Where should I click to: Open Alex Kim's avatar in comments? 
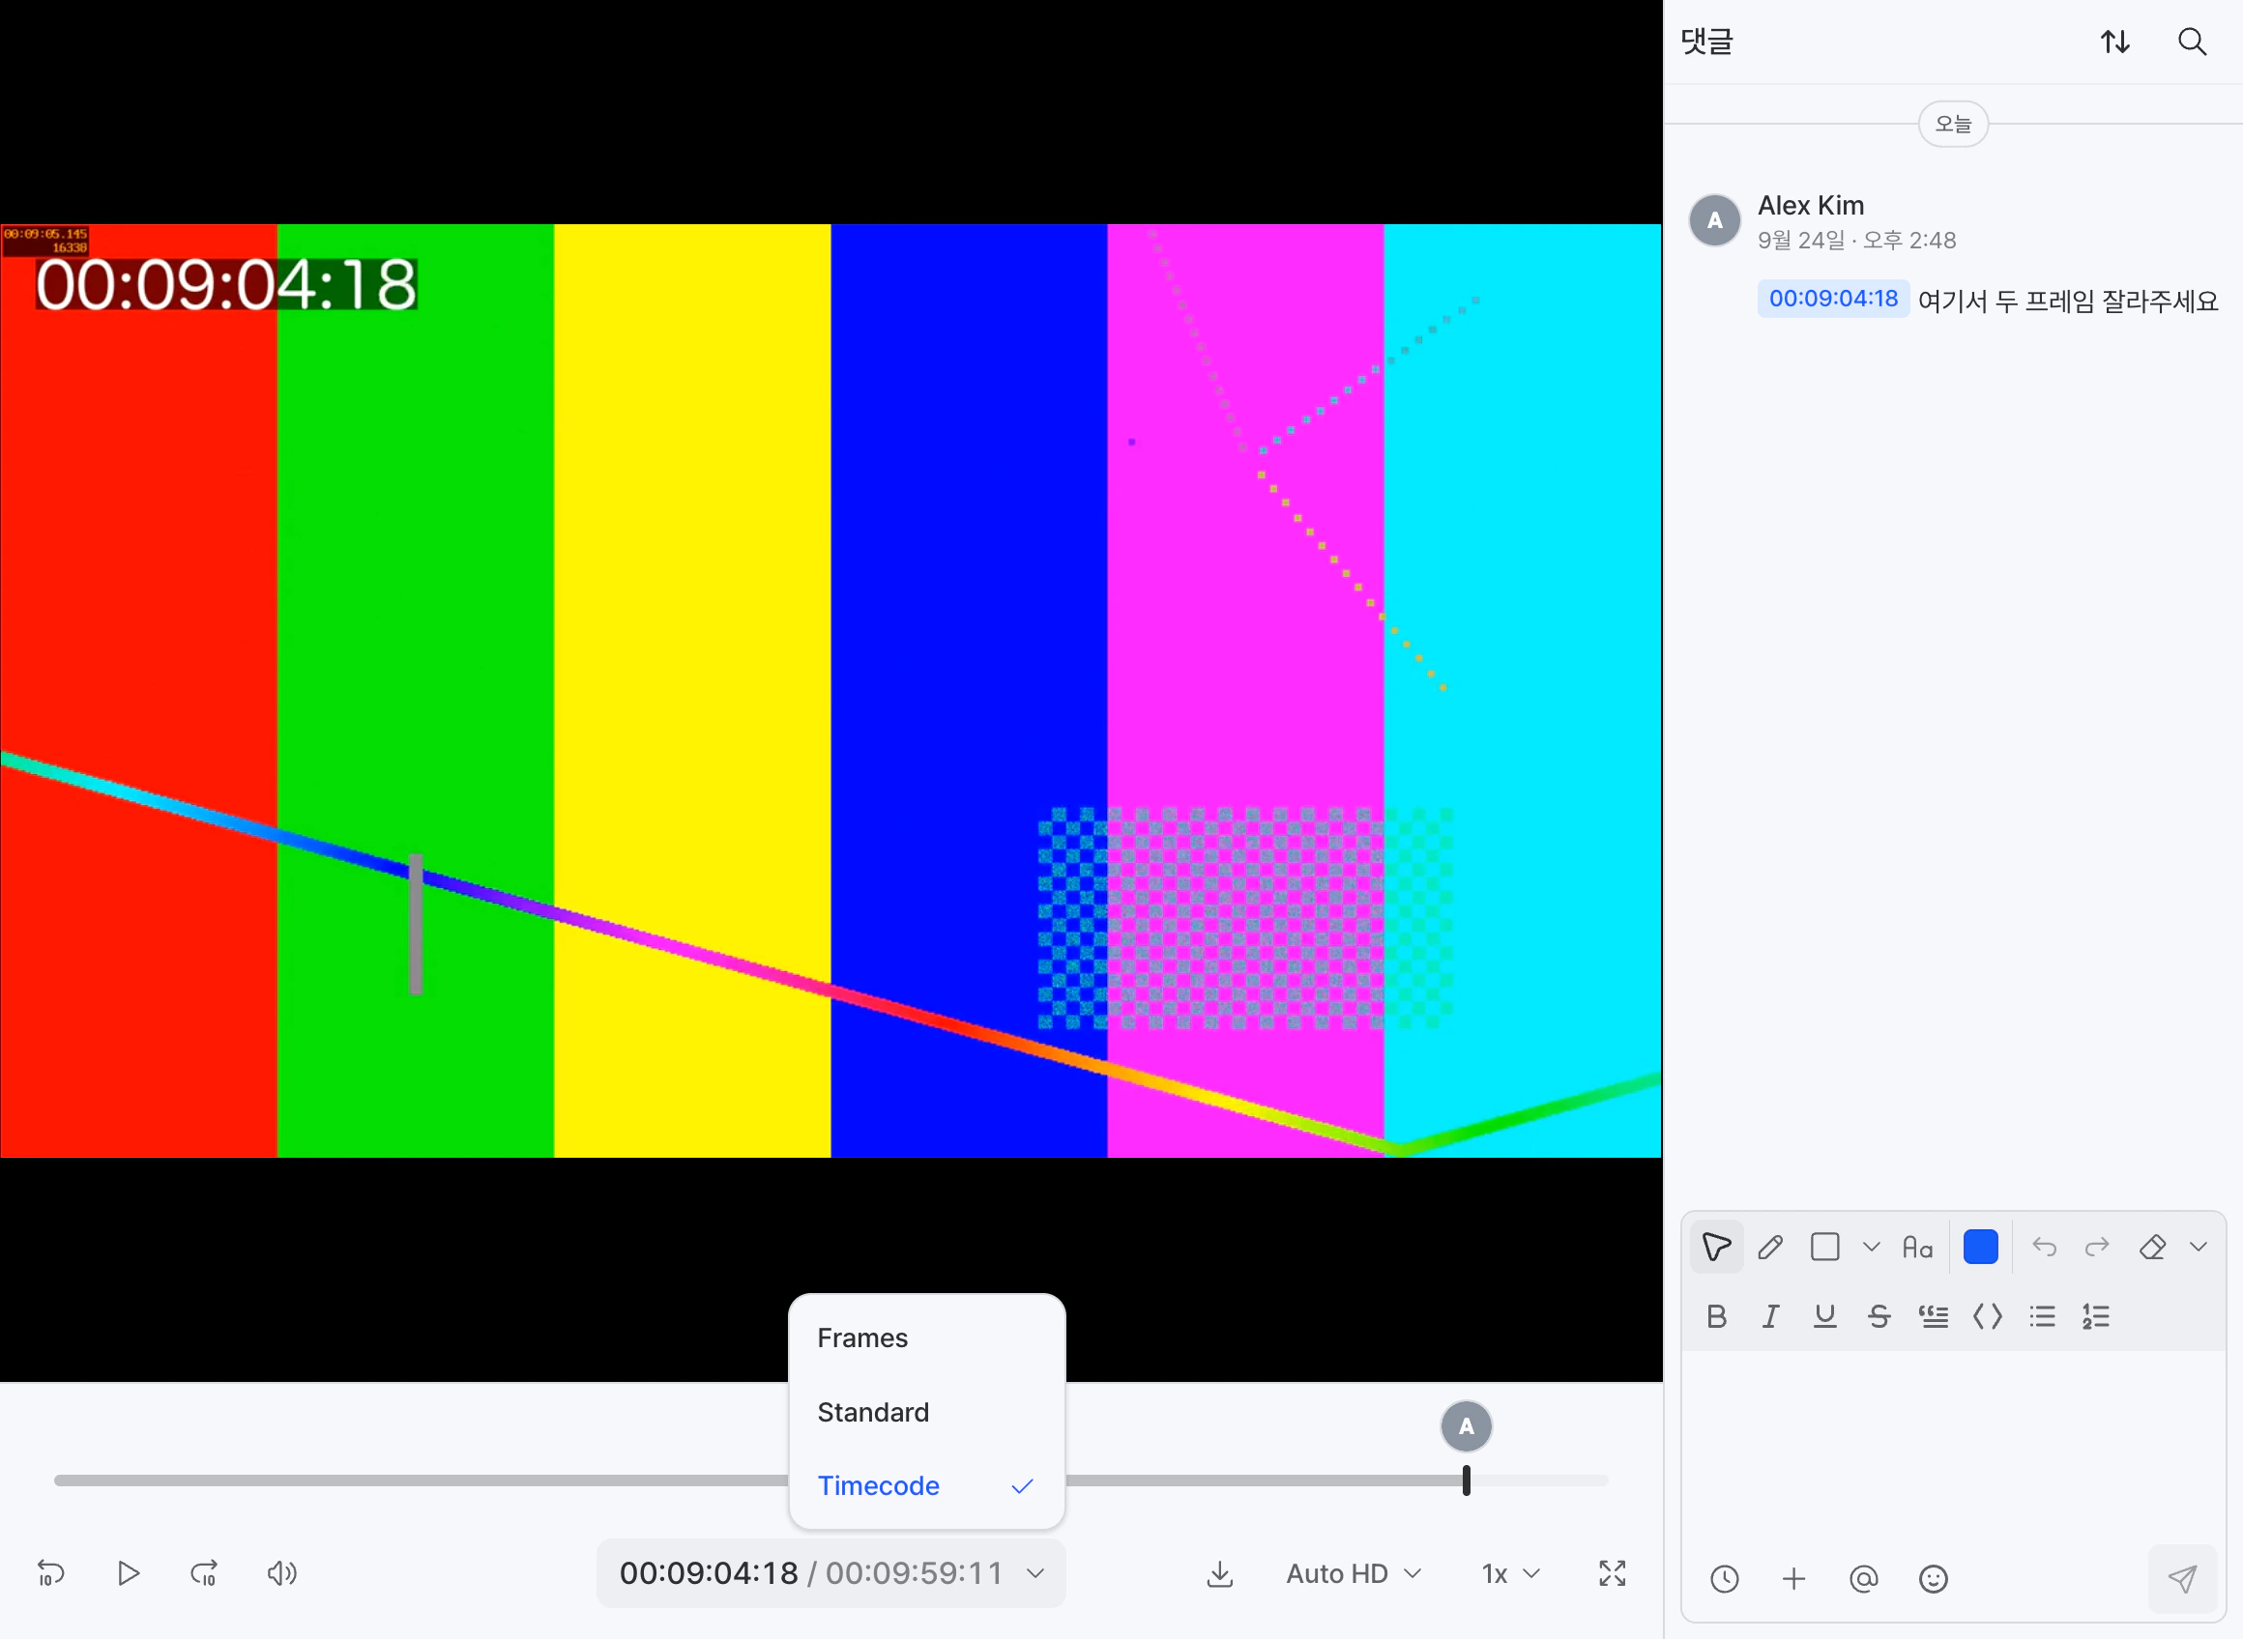coord(1715,220)
